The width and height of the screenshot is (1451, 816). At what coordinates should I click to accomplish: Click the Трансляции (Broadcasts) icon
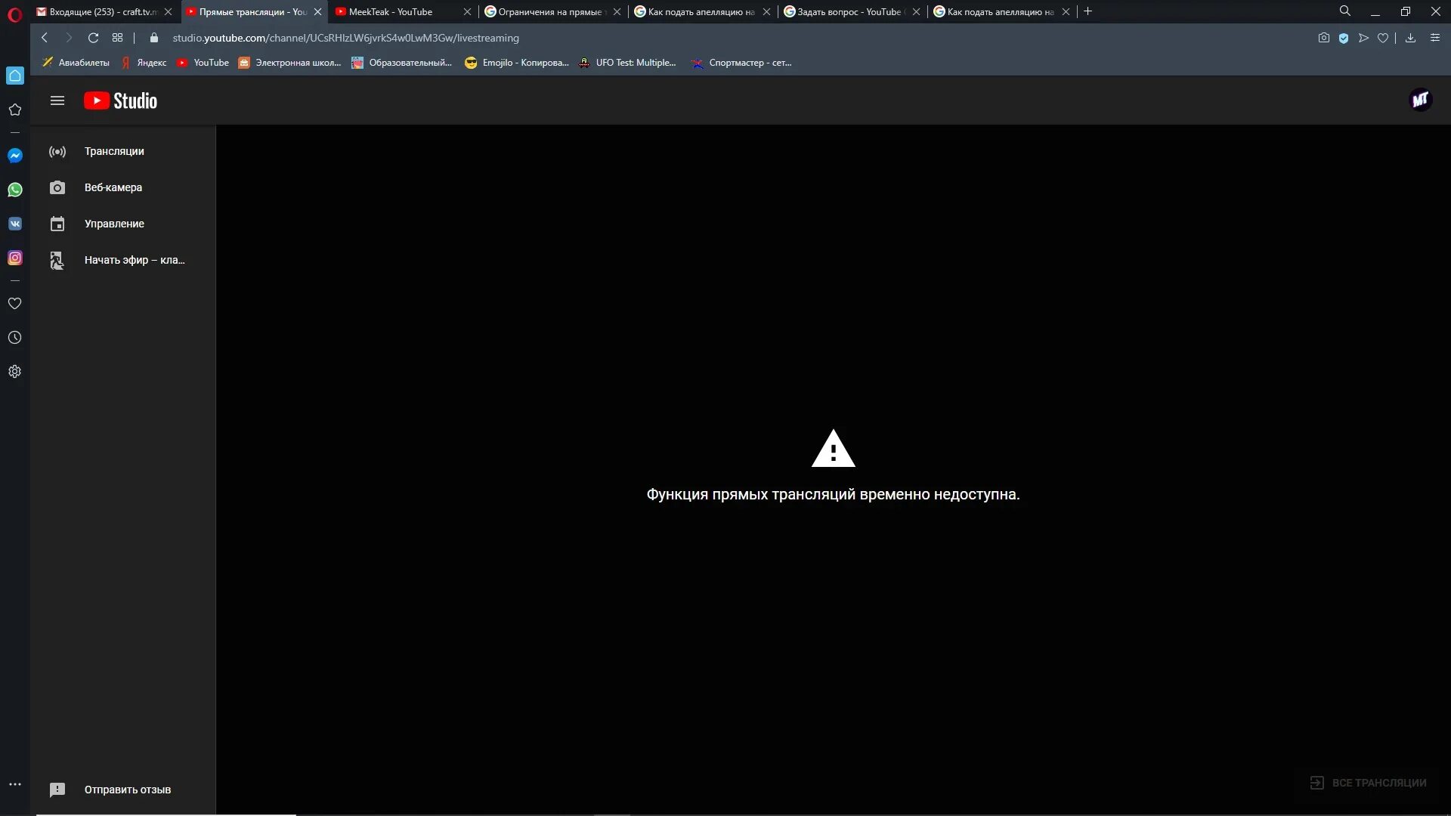point(57,150)
